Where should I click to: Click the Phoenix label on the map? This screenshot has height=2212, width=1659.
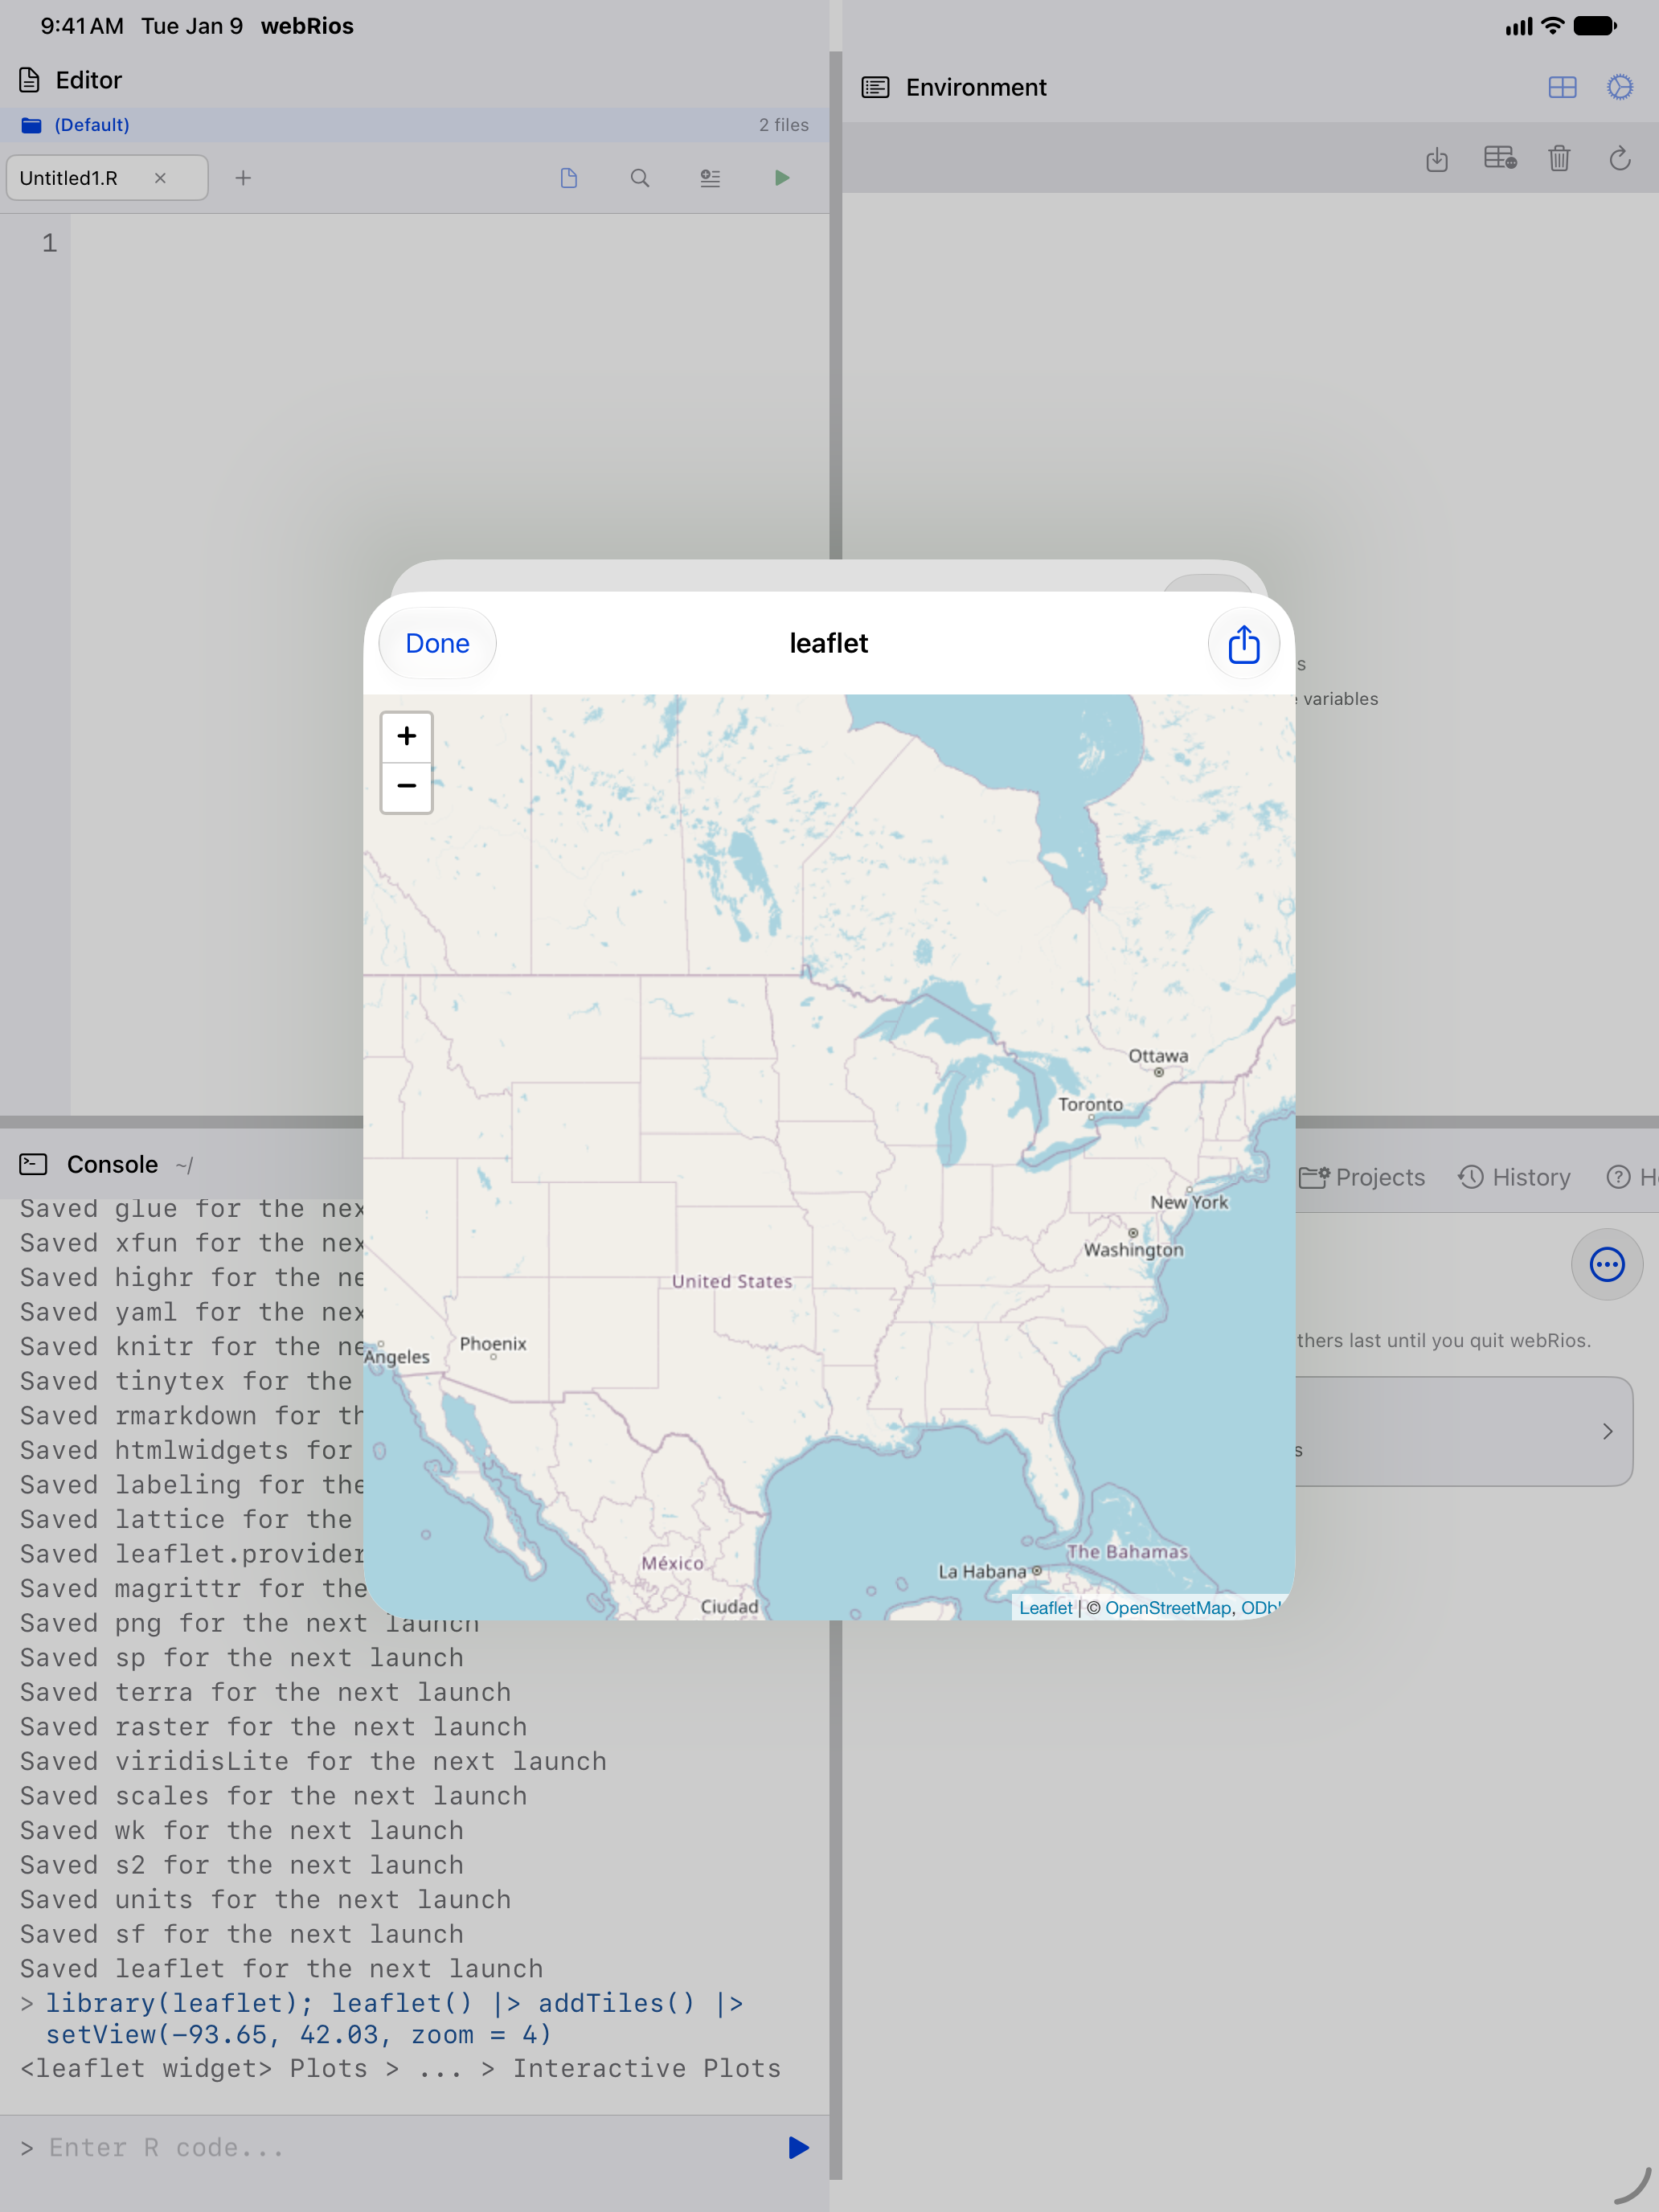pyautogui.click(x=493, y=1343)
